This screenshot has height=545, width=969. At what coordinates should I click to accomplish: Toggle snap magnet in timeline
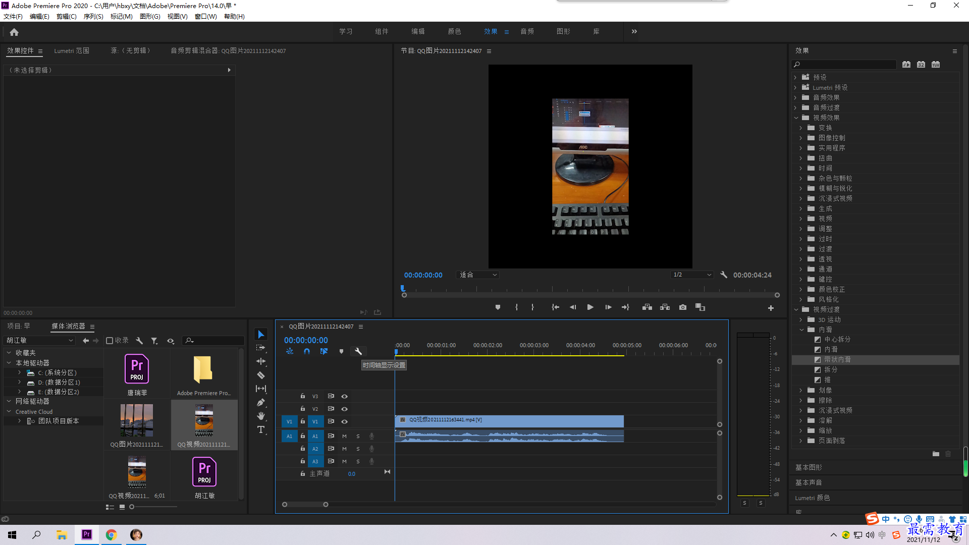click(x=307, y=351)
